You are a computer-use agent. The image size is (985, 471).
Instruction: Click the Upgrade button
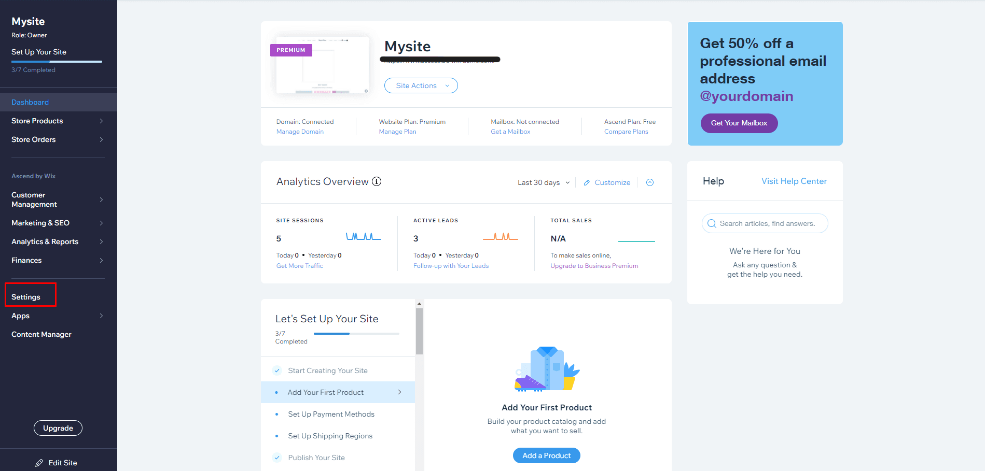(x=58, y=428)
